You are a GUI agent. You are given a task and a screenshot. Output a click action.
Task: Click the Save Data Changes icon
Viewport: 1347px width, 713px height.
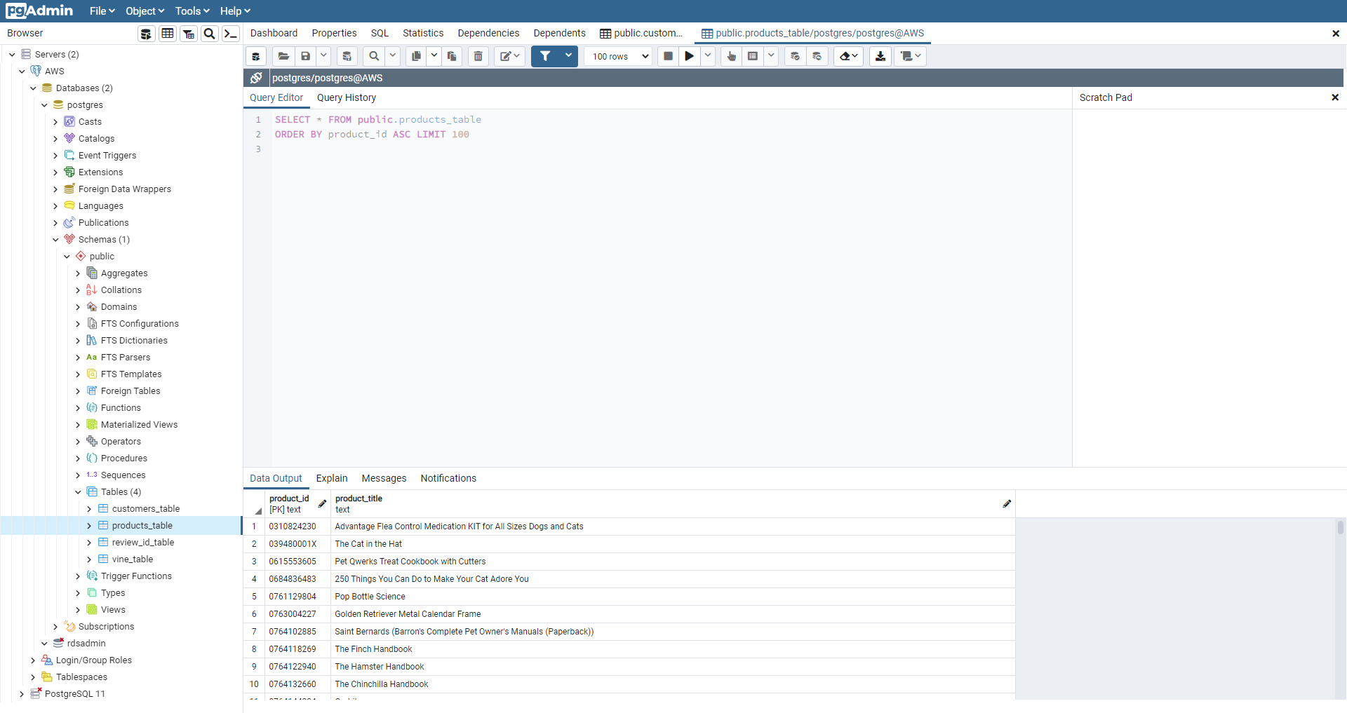[x=347, y=56]
